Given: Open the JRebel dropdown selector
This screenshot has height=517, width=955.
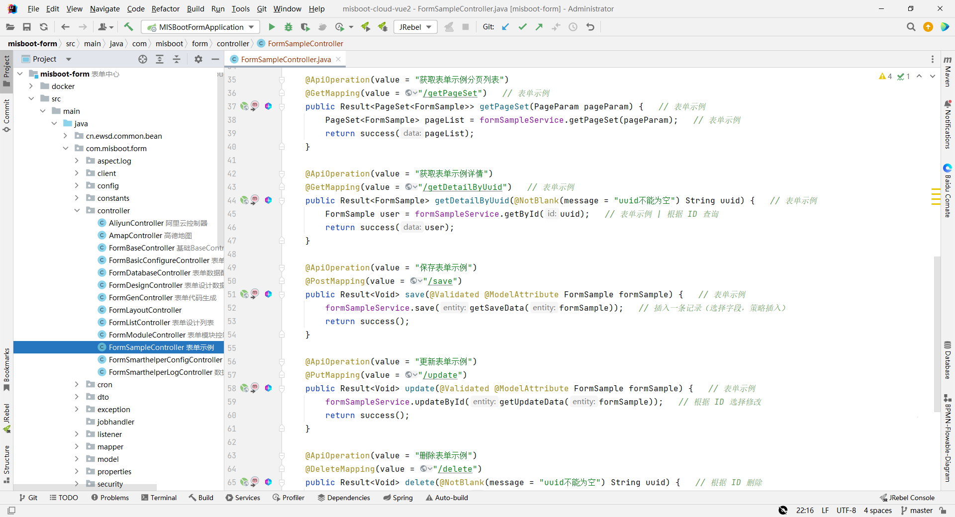Looking at the screenshot, I should 416,27.
